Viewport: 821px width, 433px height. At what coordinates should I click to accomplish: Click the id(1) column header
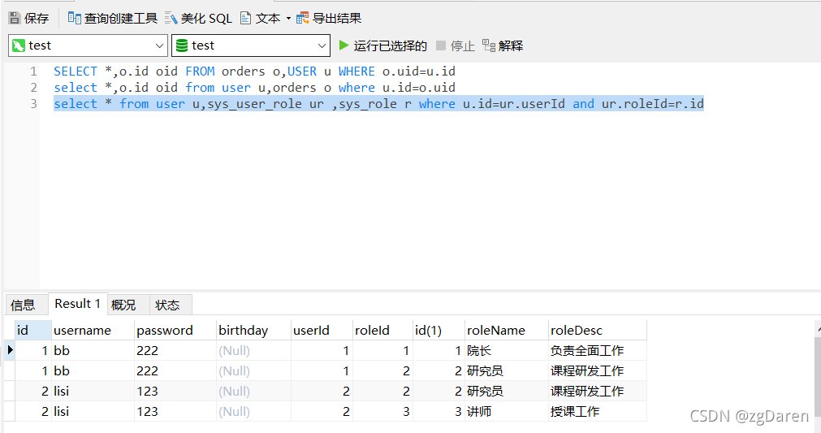point(439,331)
